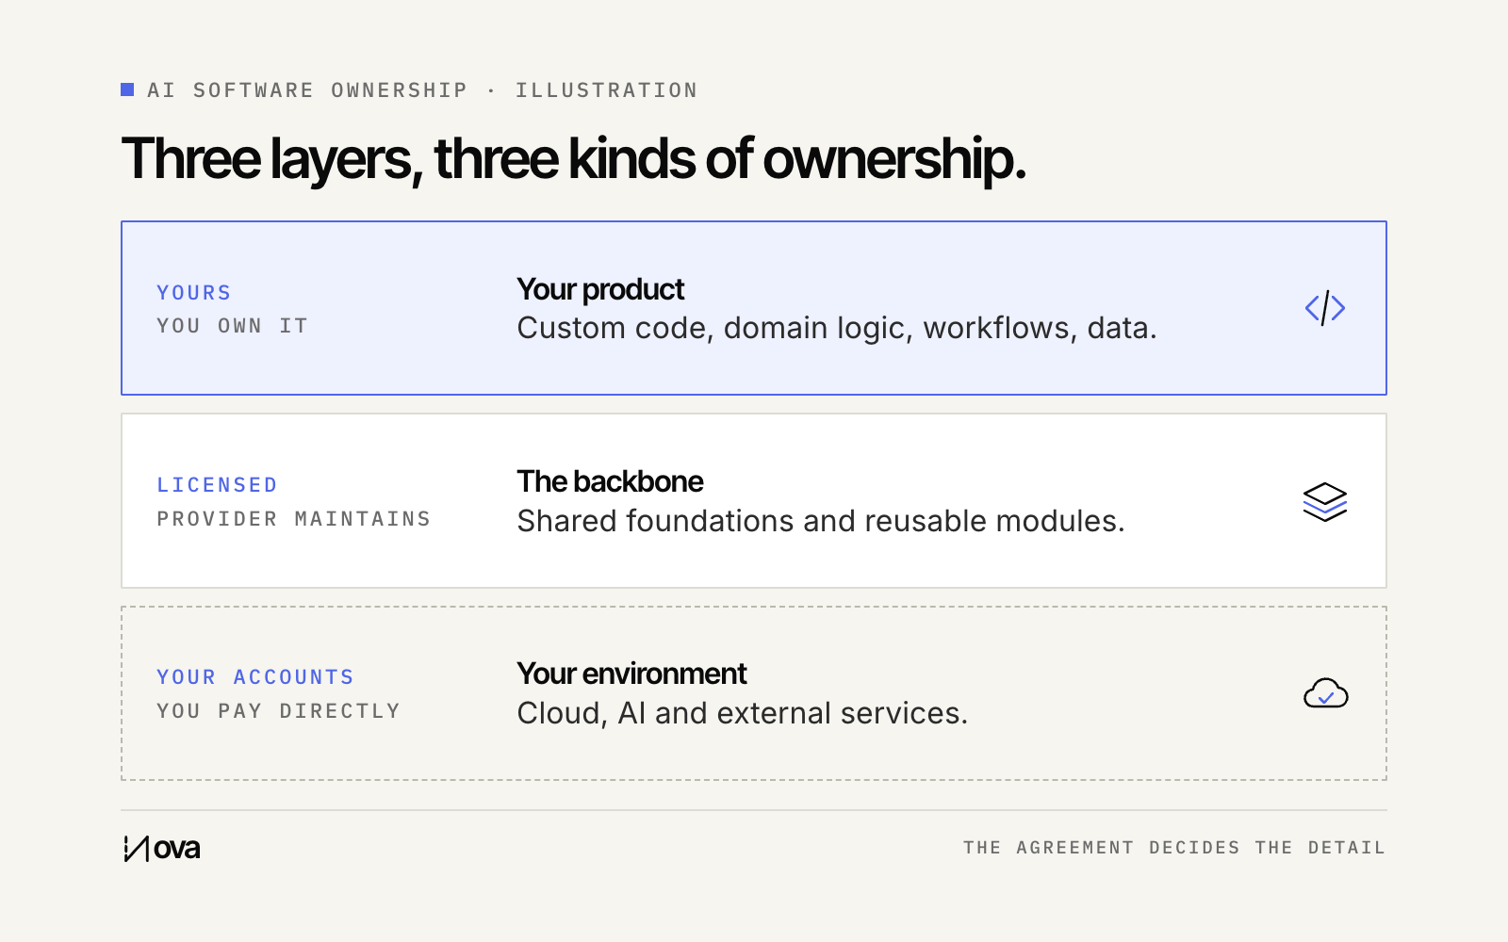Viewport: 1508px width, 942px height.
Task: Click the blue 'LICENSED' label
Action: tap(218, 485)
